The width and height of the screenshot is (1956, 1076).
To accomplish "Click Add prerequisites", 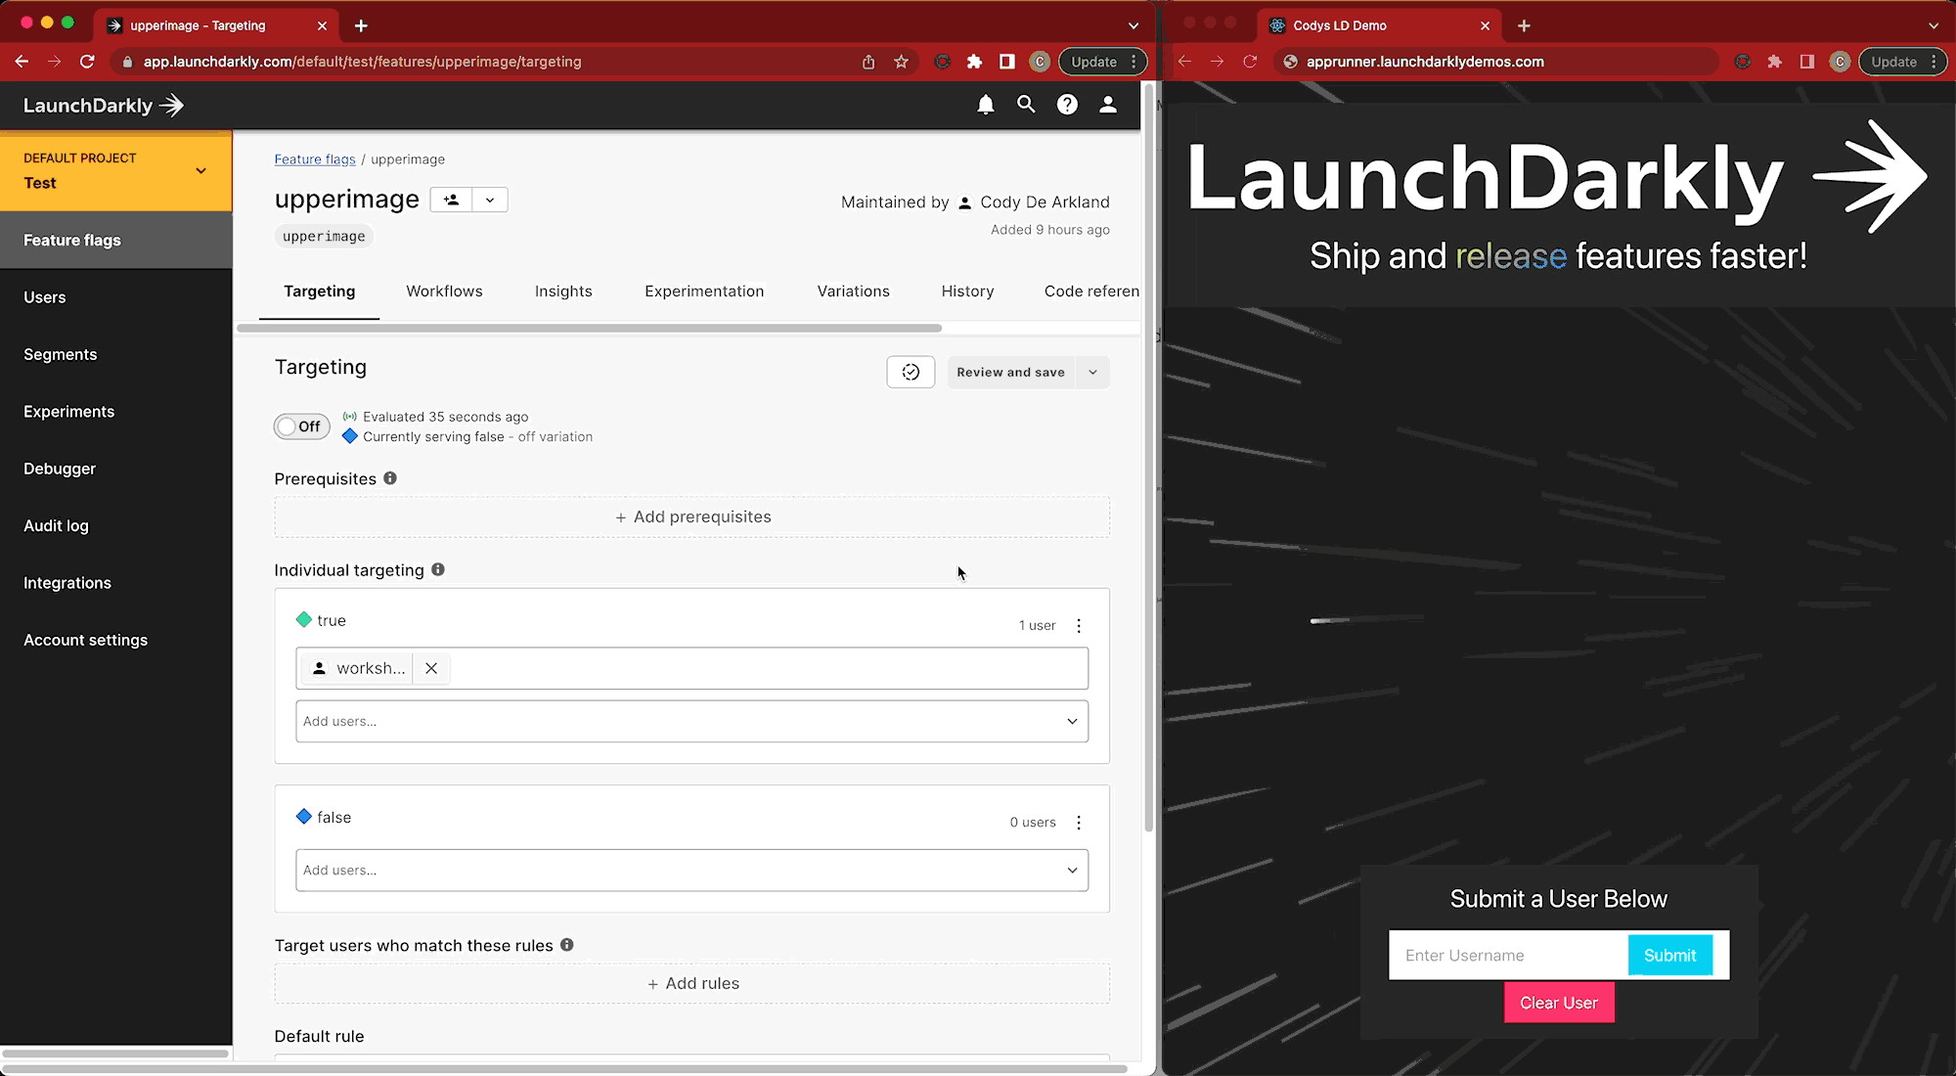I will tap(691, 516).
